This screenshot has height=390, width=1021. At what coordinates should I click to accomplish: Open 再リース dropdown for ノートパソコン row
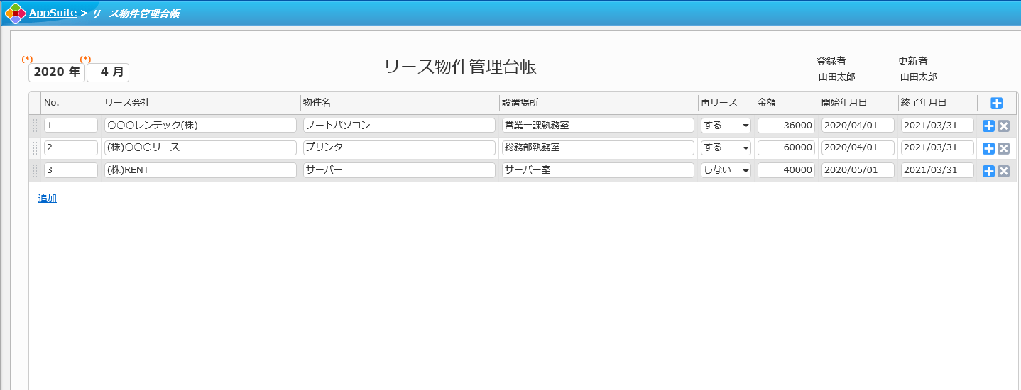(725, 126)
